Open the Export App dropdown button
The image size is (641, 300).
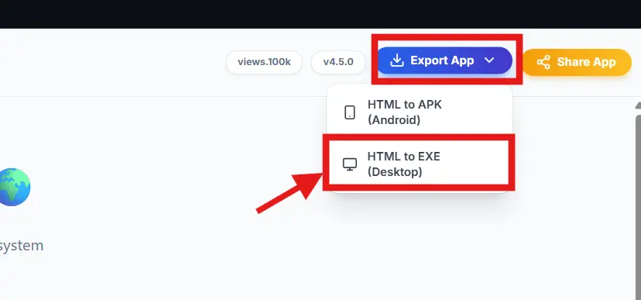pyautogui.click(x=444, y=60)
